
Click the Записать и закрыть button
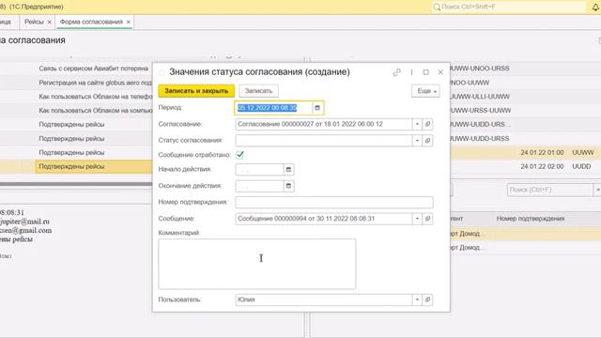pos(196,91)
